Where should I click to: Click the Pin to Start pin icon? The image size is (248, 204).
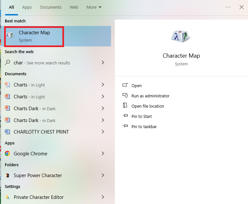[125, 116]
